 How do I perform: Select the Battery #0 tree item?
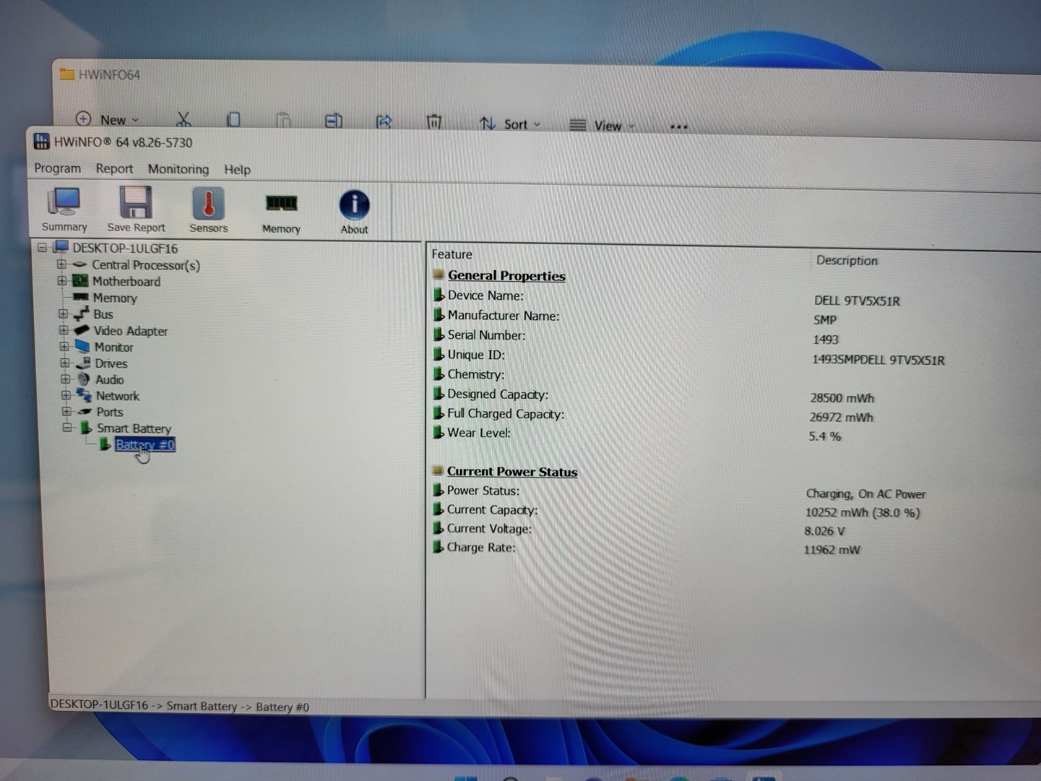tap(145, 445)
